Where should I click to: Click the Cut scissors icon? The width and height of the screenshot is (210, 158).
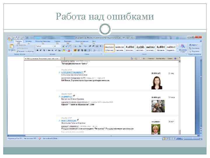click(17, 45)
